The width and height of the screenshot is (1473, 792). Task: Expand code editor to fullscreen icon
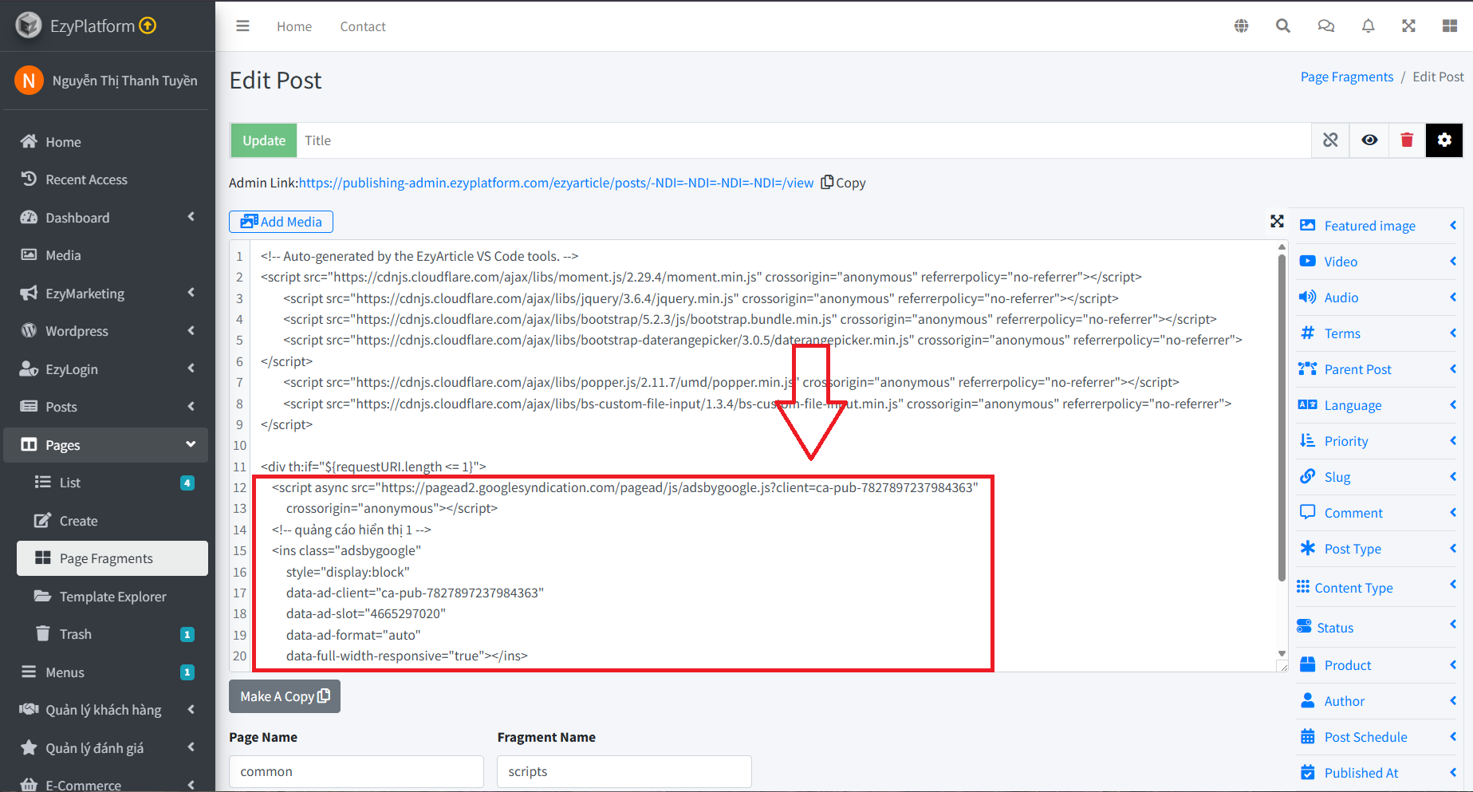pyautogui.click(x=1277, y=222)
